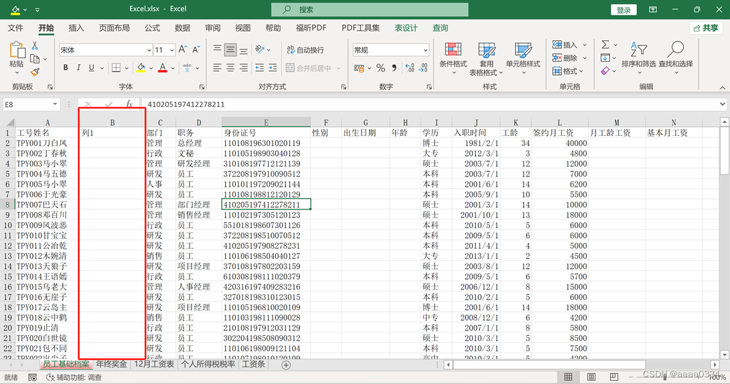
Task: Click the Clear eraser icon
Action: coord(605,71)
